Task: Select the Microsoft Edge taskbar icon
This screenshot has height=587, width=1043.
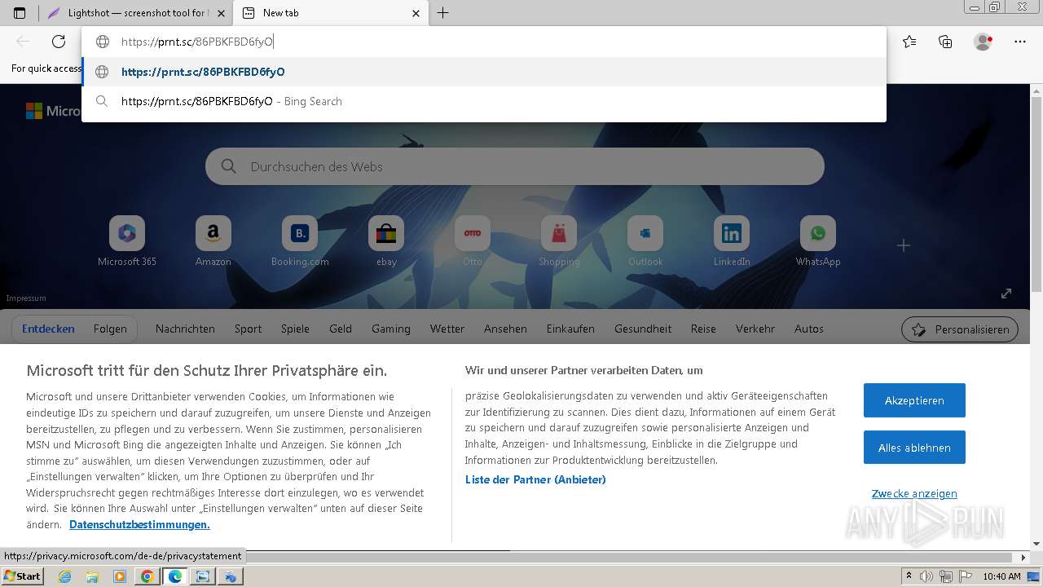Action: point(174,576)
